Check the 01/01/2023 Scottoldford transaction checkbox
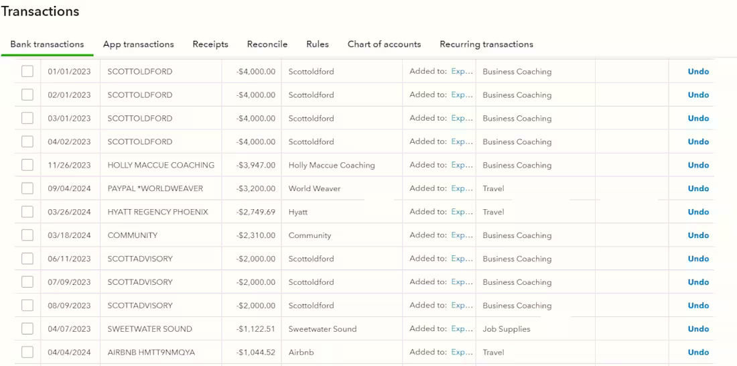Image resolution: width=737 pixels, height=366 pixels. pyautogui.click(x=27, y=72)
